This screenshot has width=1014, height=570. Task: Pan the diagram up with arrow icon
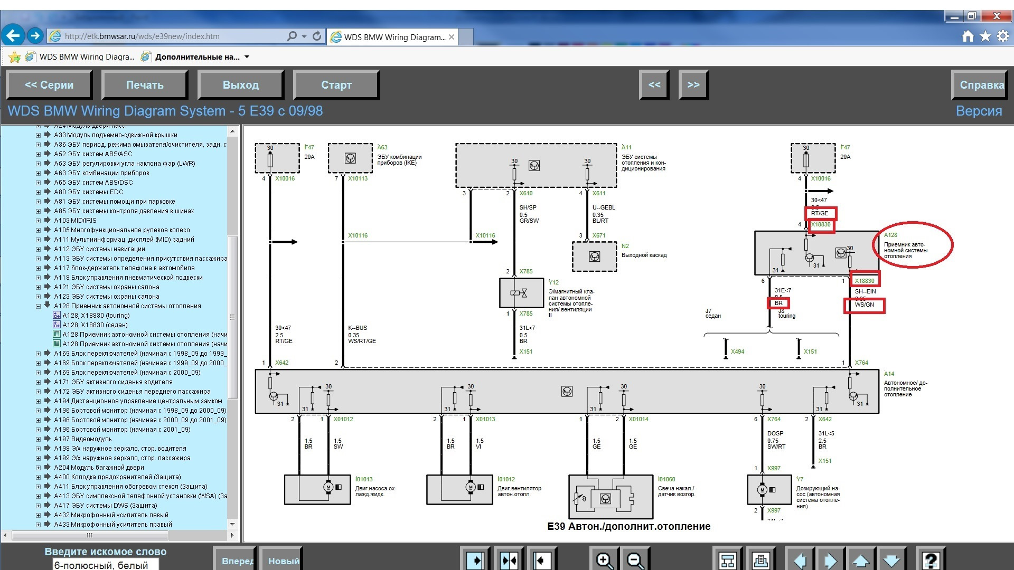pos(861,560)
